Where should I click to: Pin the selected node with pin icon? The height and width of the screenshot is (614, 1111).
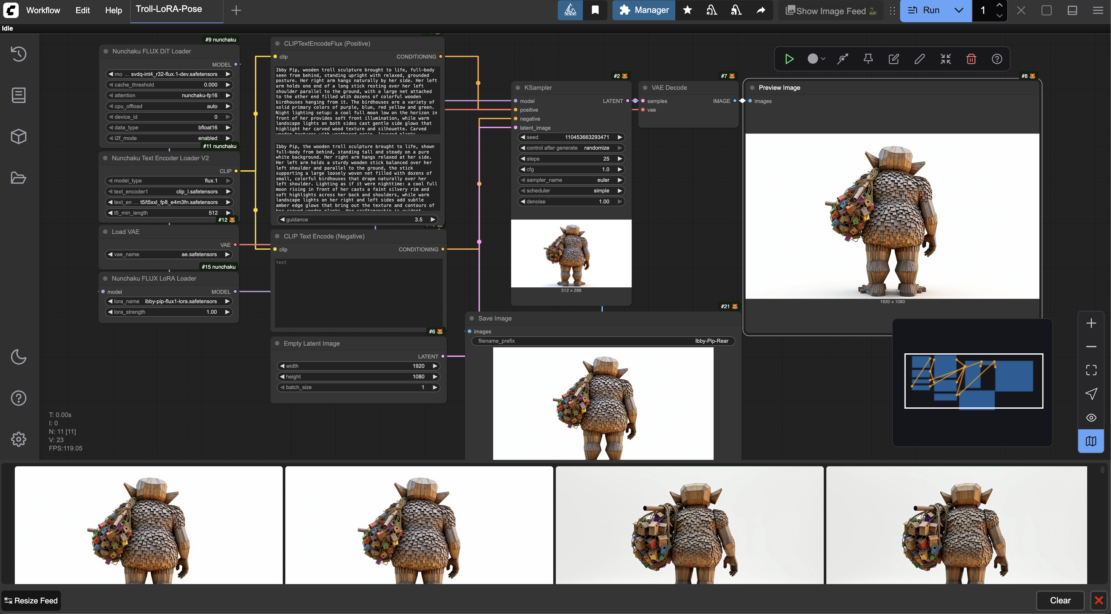pos(868,59)
